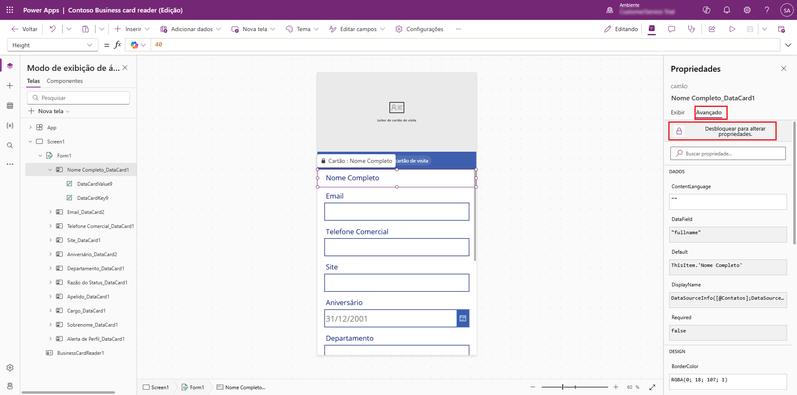Click the zoom in plus icon
This screenshot has width=797, height=395.
[616, 387]
